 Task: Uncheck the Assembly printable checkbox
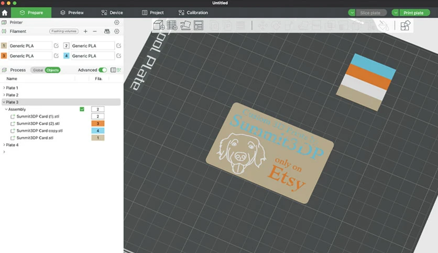(82, 109)
